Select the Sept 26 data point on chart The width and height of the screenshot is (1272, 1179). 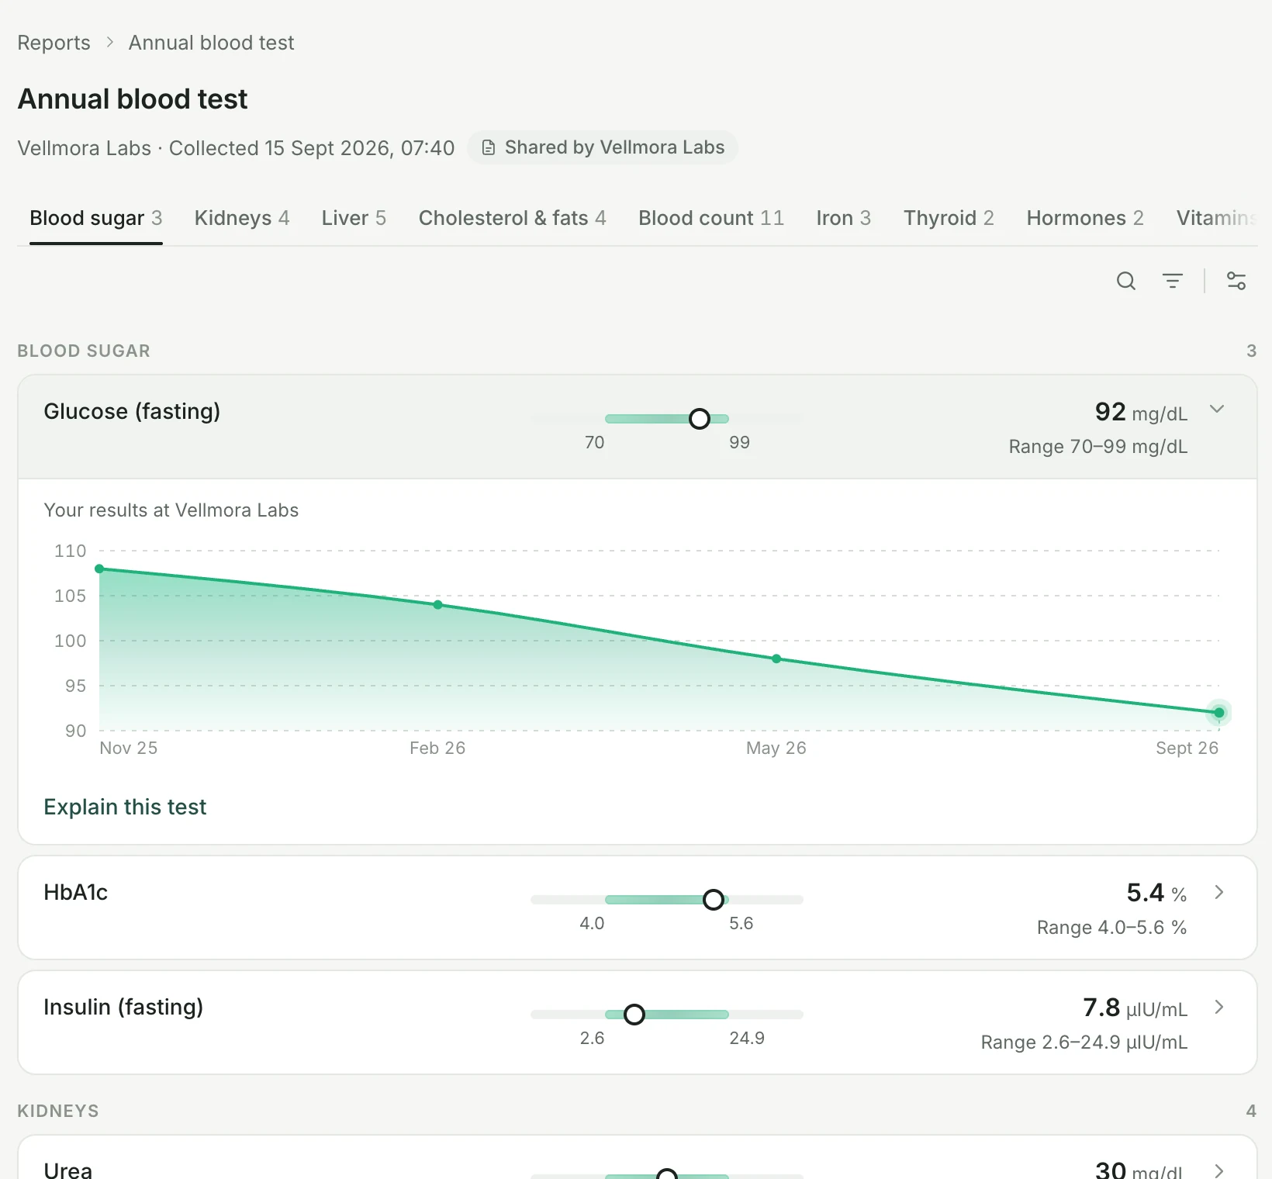point(1219,713)
